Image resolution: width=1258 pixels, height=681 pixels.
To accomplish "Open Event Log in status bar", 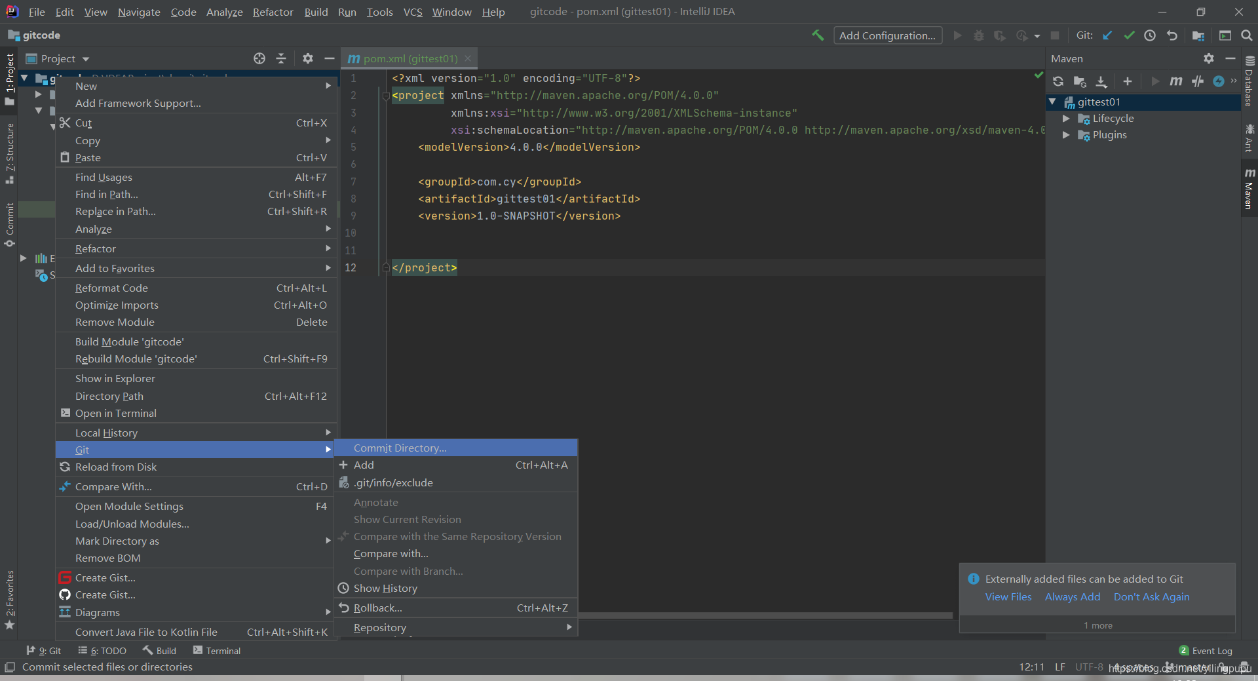I will click(1206, 651).
